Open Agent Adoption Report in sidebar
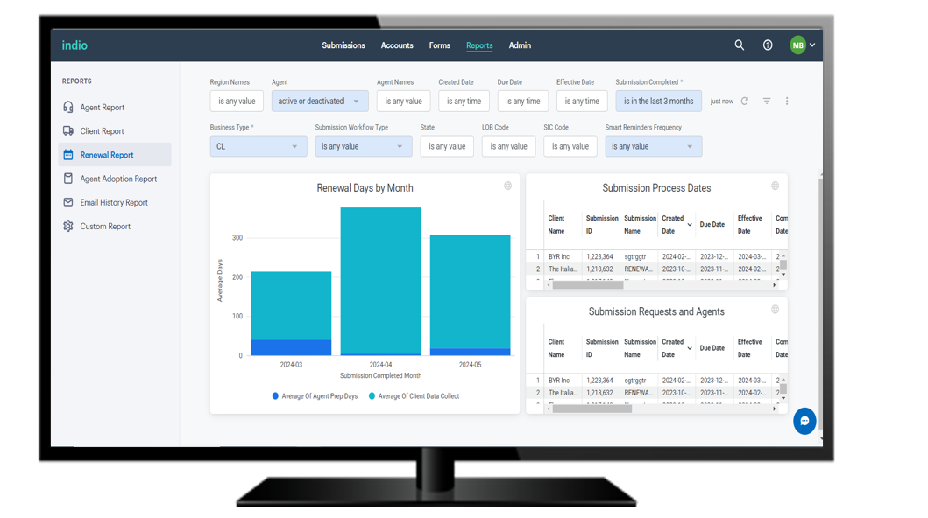 tap(118, 178)
